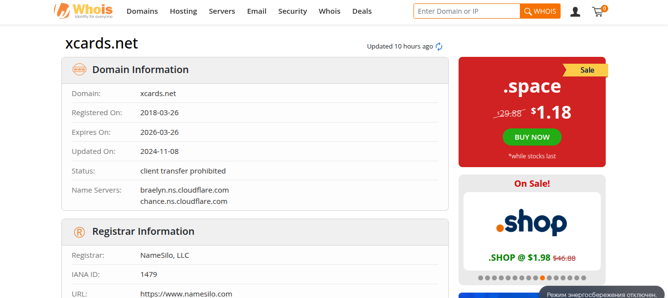The height and width of the screenshot is (298, 668).
Task: Focus the Enter Domain or IP field
Action: tap(466, 11)
